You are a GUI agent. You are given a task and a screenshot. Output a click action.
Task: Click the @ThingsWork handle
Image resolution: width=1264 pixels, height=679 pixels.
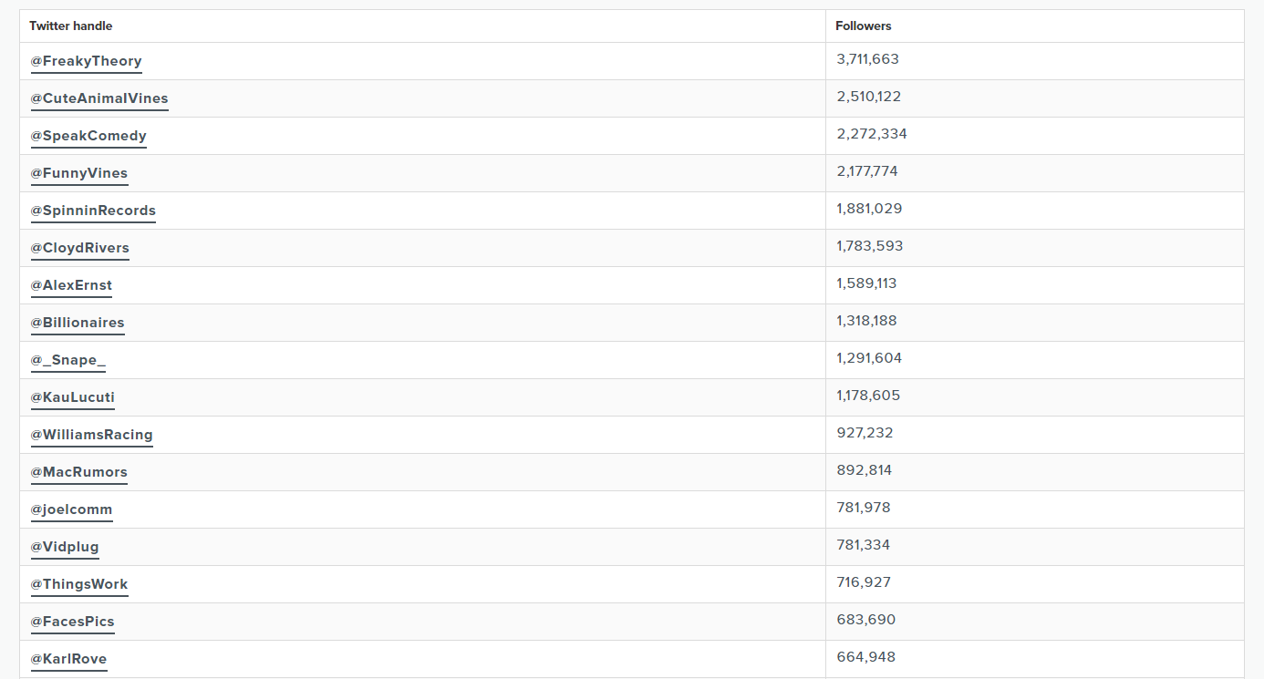79,584
